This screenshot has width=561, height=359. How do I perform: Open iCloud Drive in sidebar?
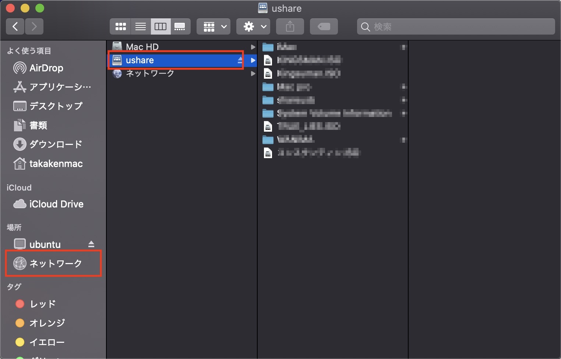click(56, 204)
